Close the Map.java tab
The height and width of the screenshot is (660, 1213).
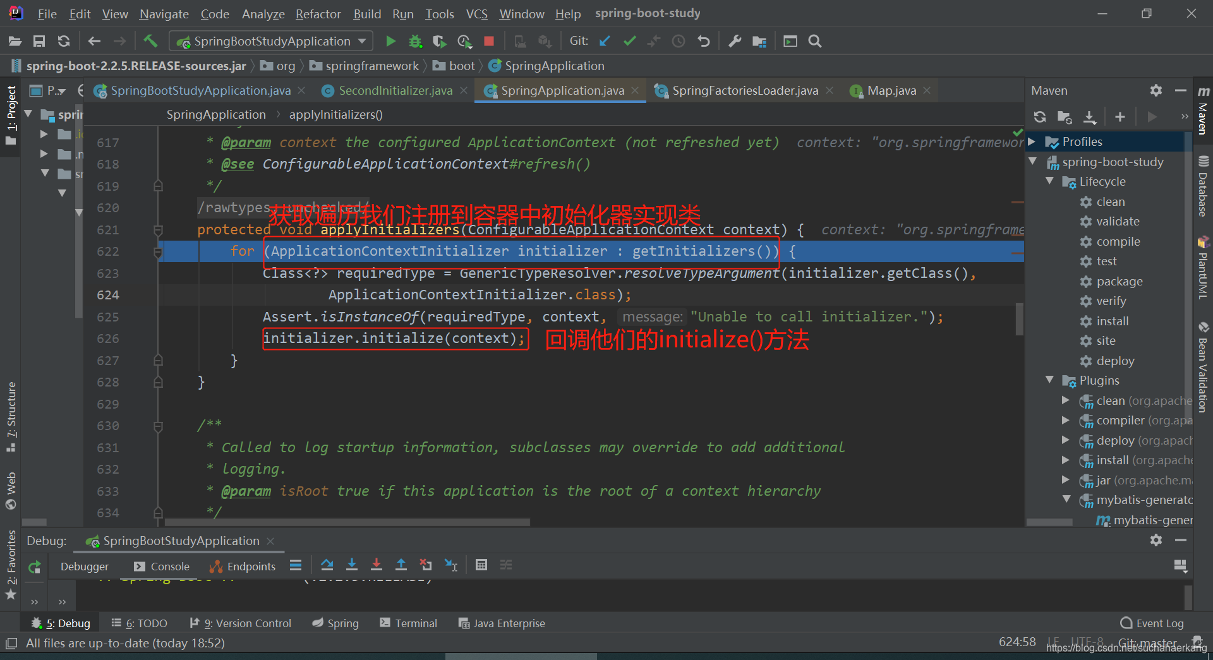[927, 91]
